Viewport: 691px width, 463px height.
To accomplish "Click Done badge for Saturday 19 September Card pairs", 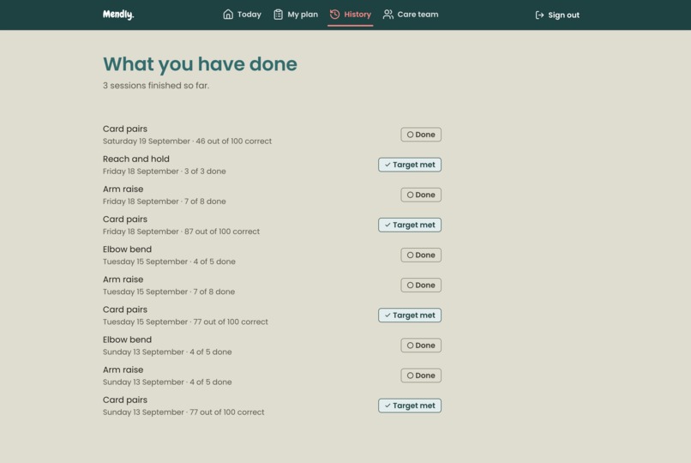I will pyautogui.click(x=421, y=135).
